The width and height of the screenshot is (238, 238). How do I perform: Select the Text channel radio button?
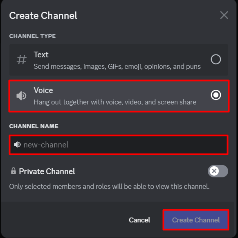tap(216, 59)
